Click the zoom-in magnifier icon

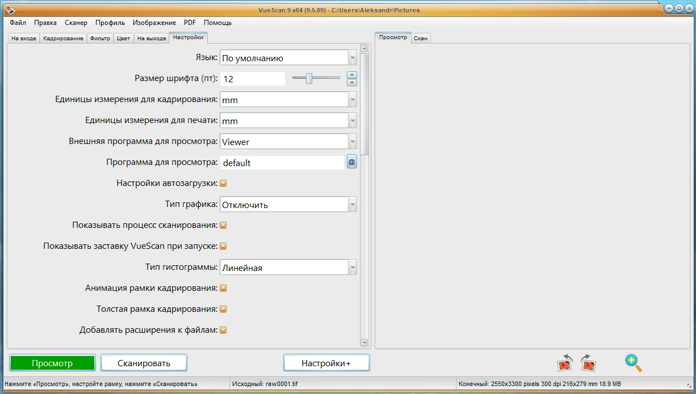tap(633, 363)
